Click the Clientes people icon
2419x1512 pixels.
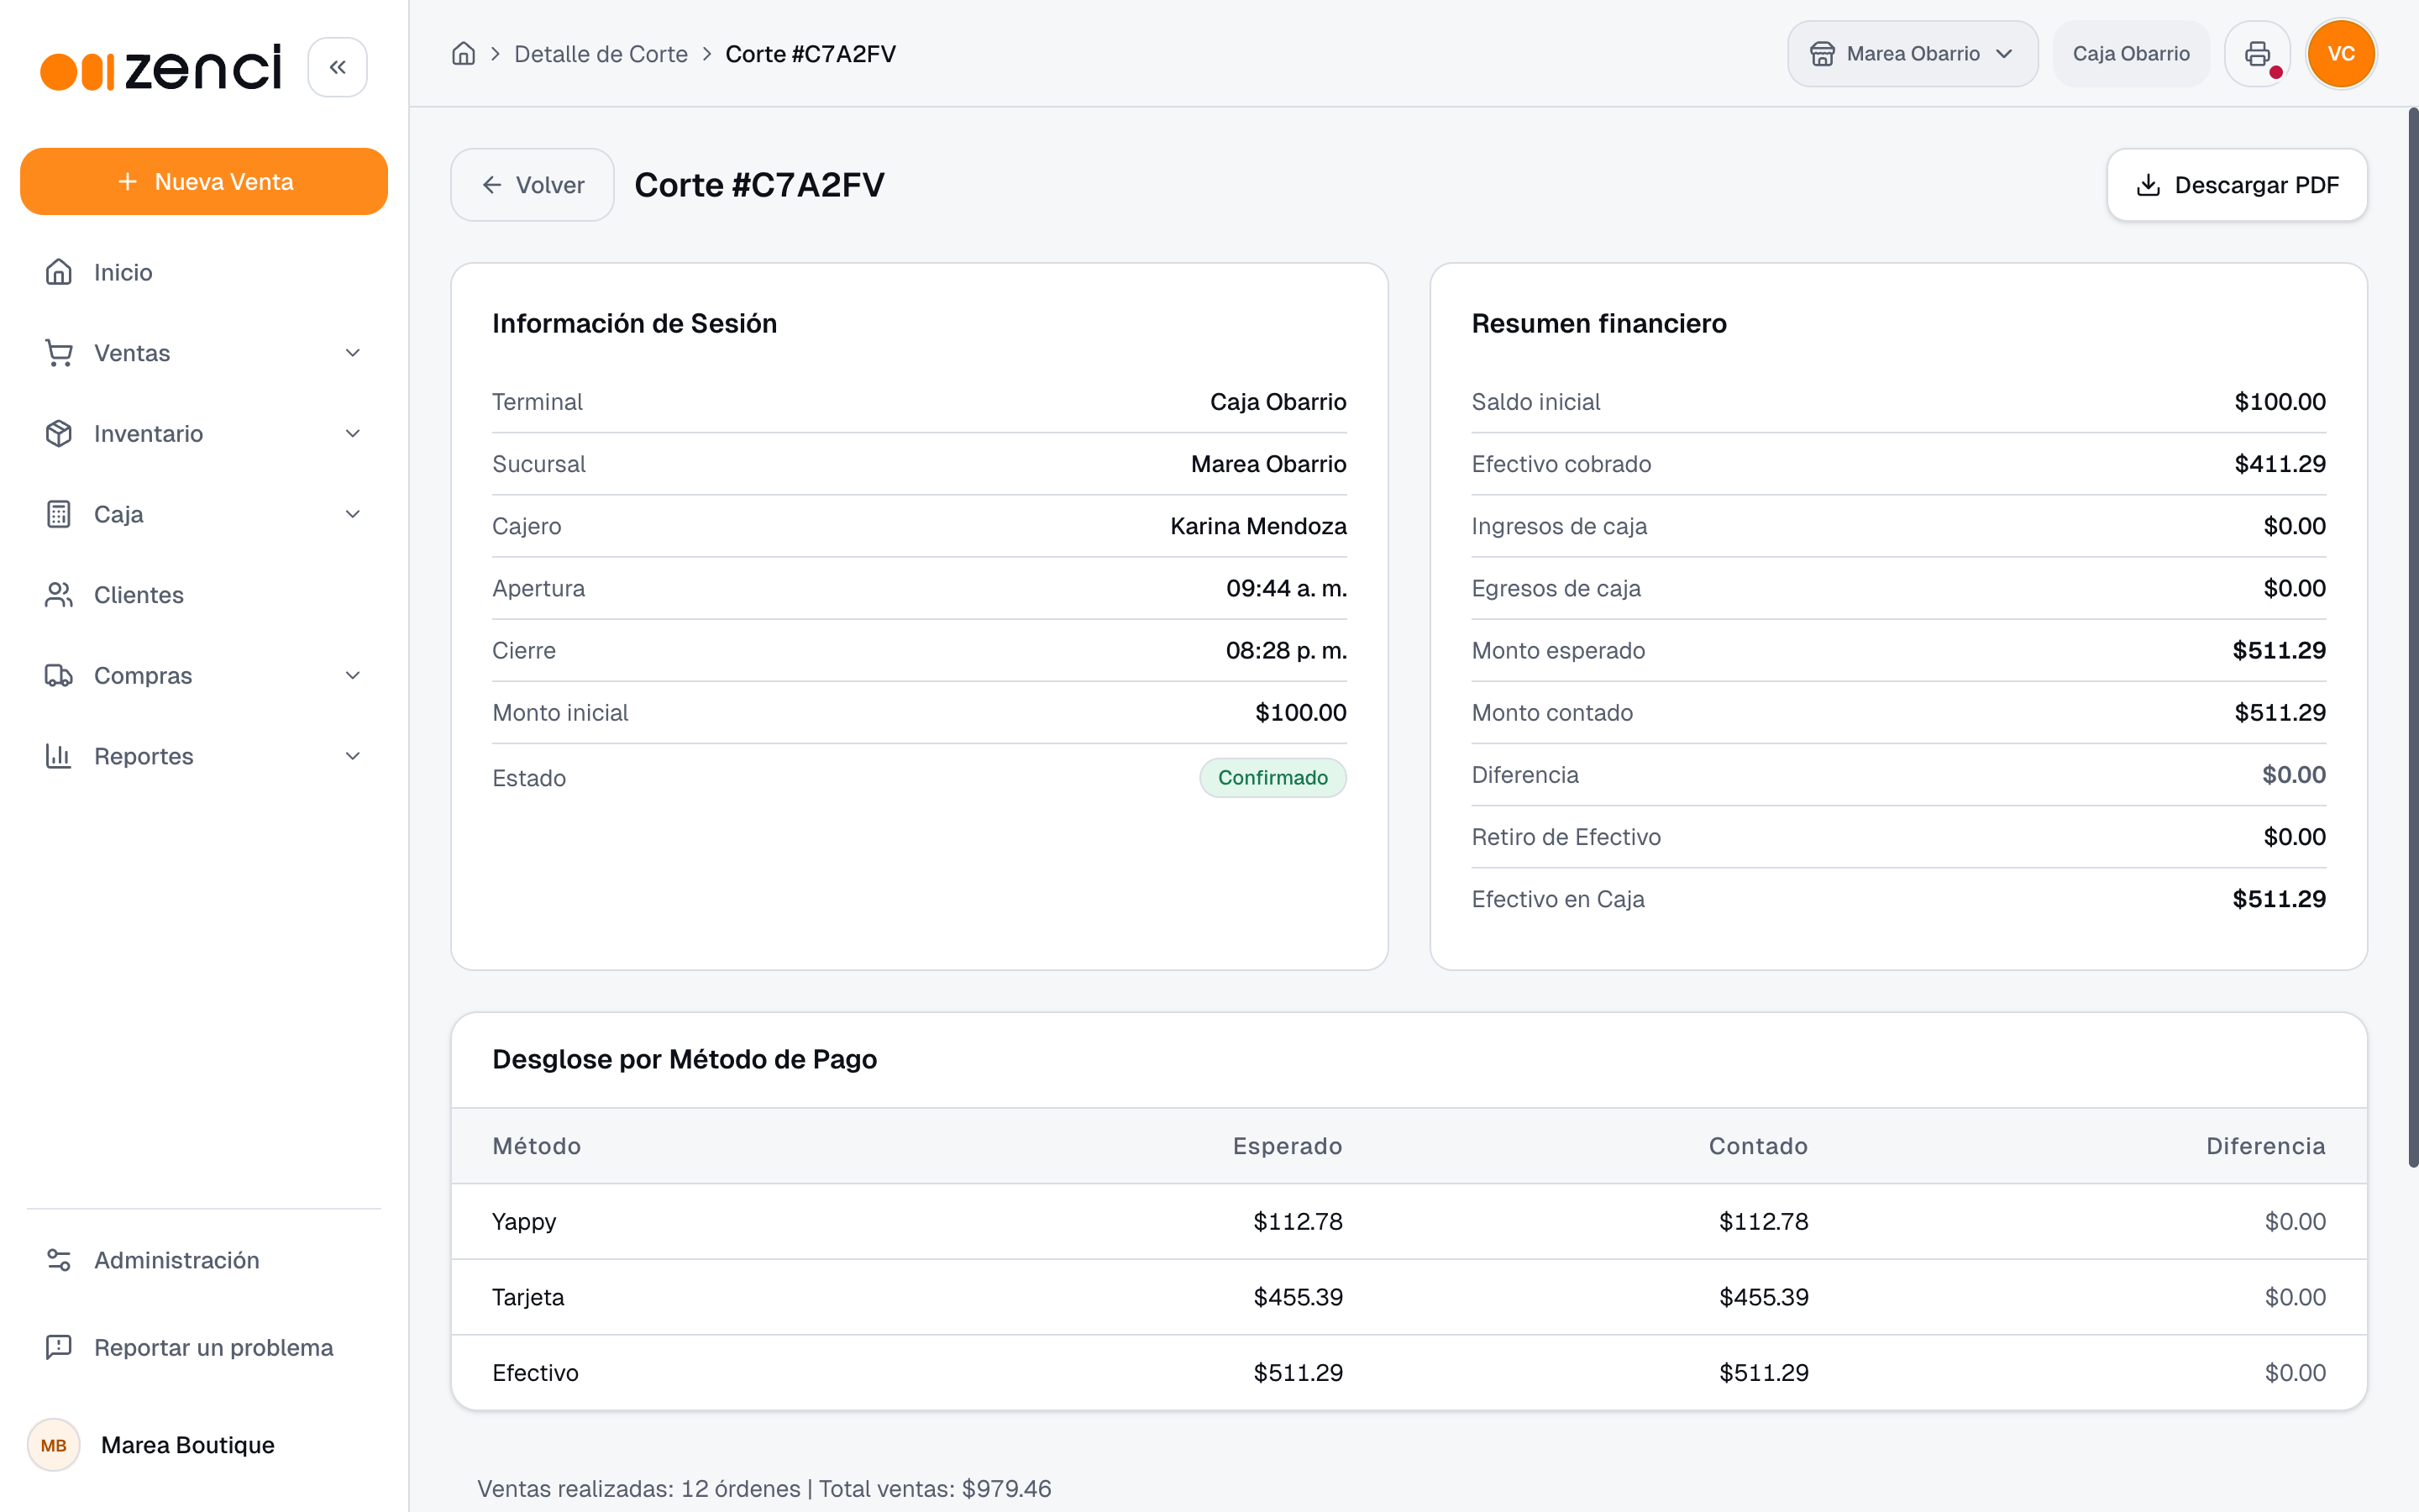(x=59, y=595)
